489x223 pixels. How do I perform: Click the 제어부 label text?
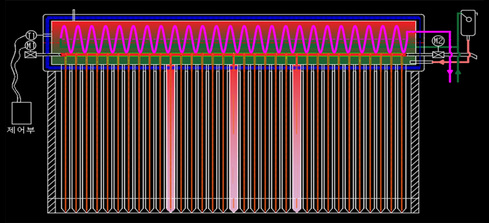pos(21,130)
